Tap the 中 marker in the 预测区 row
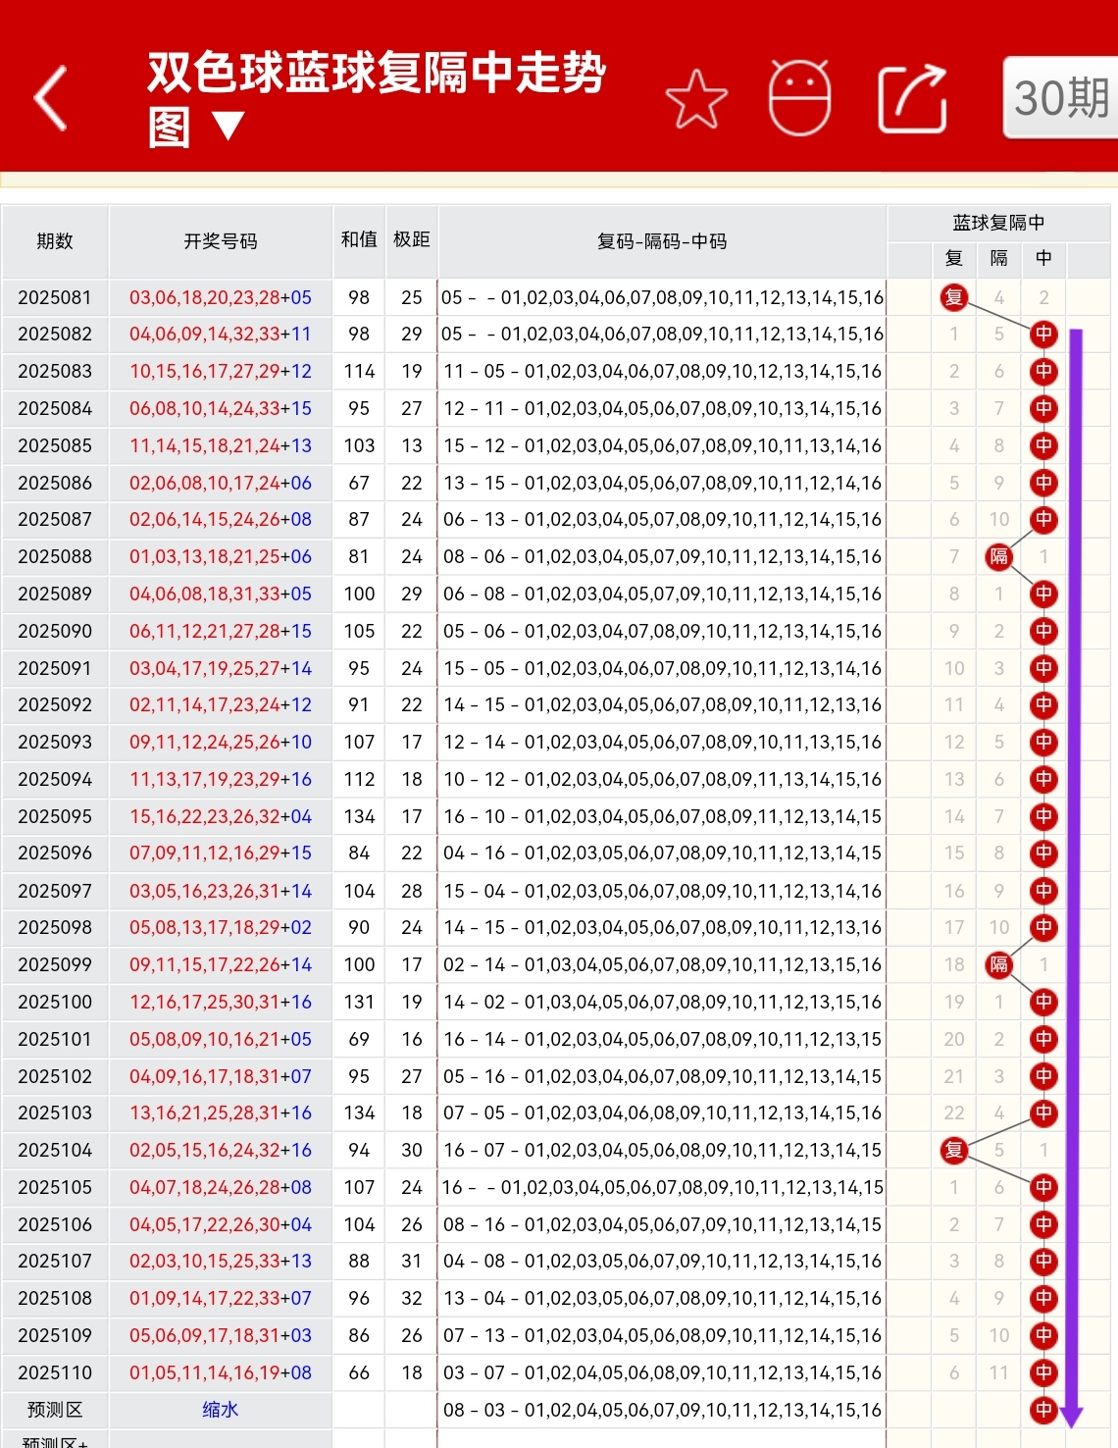The width and height of the screenshot is (1118, 1448). (1043, 1409)
